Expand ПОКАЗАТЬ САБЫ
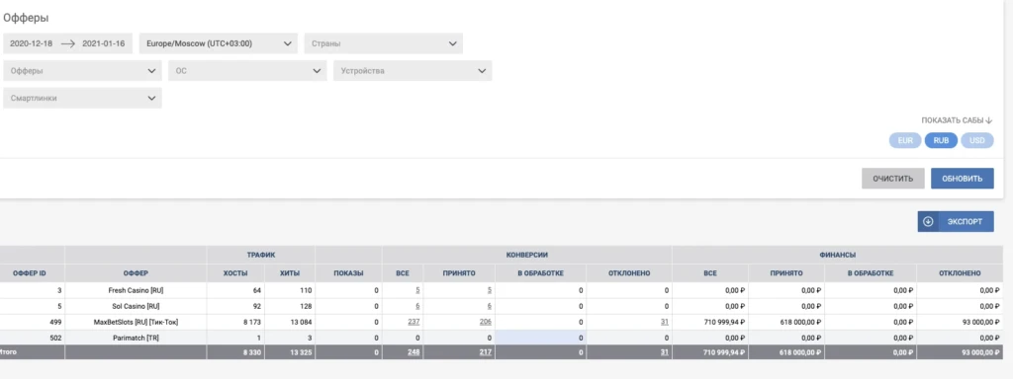The width and height of the screenshot is (1013, 379). pos(957,120)
